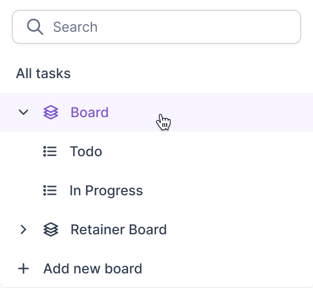Select the Board item
The height and width of the screenshot is (288, 313).
(156, 112)
